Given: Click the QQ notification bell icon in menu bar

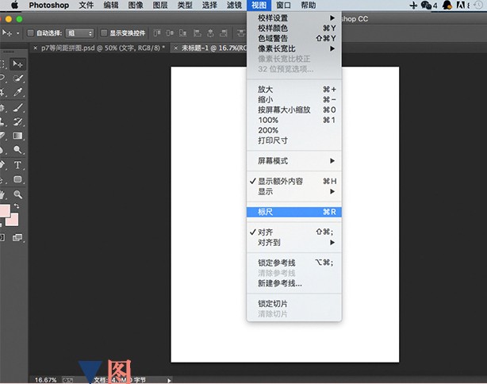Looking at the screenshot, I should [x=447, y=5].
